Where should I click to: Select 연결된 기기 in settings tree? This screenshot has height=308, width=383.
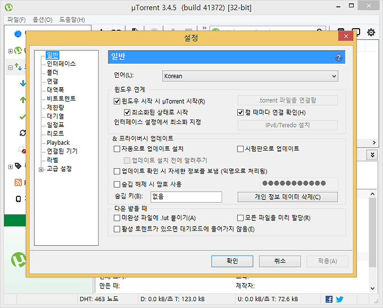pos(62,151)
